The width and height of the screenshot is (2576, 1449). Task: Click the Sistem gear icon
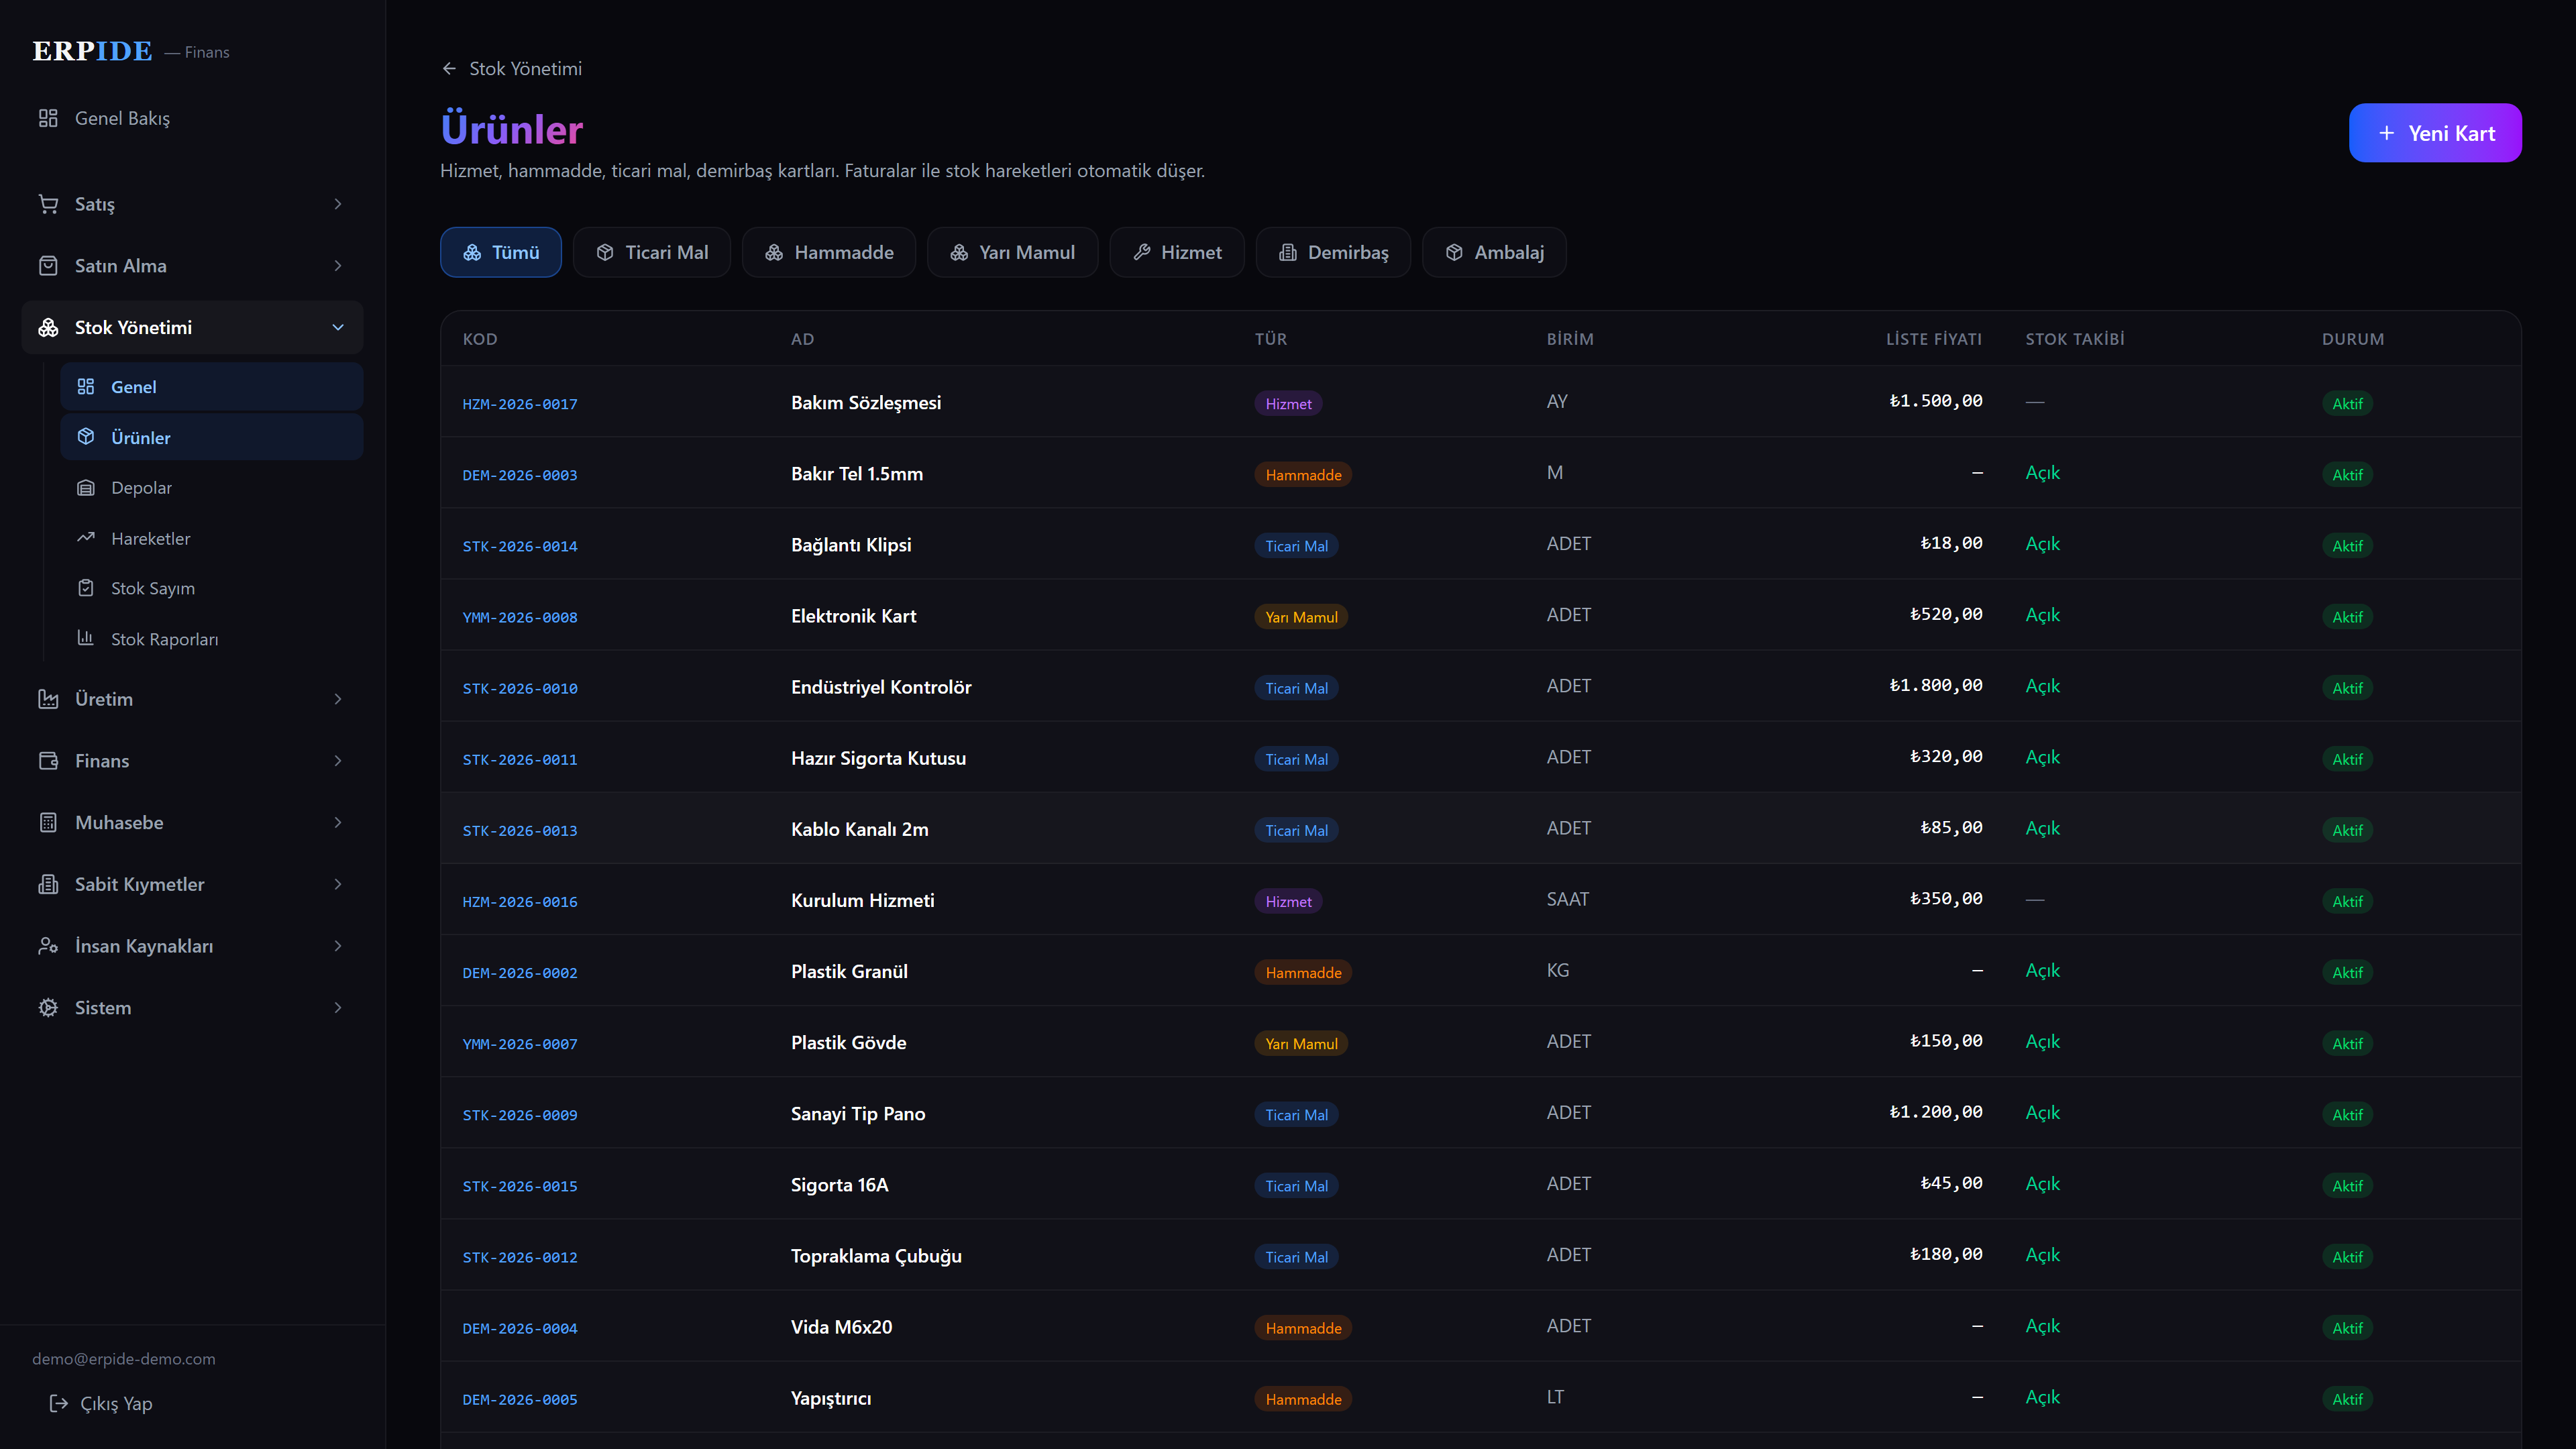pos(48,1008)
